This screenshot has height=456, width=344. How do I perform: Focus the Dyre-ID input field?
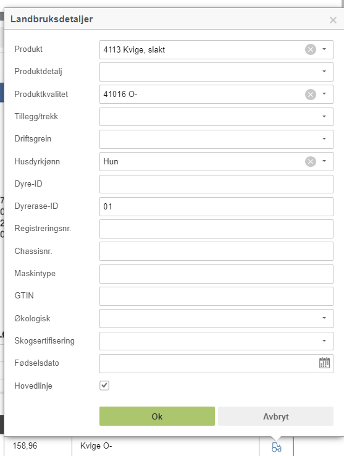coord(216,184)
